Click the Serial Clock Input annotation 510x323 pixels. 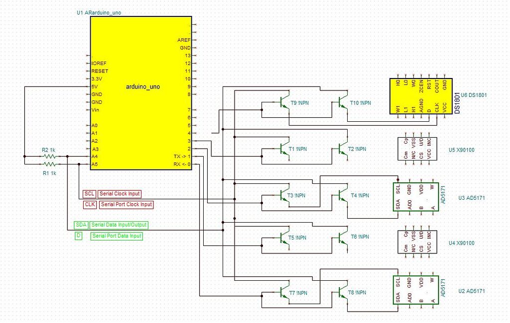click(120, 194)
